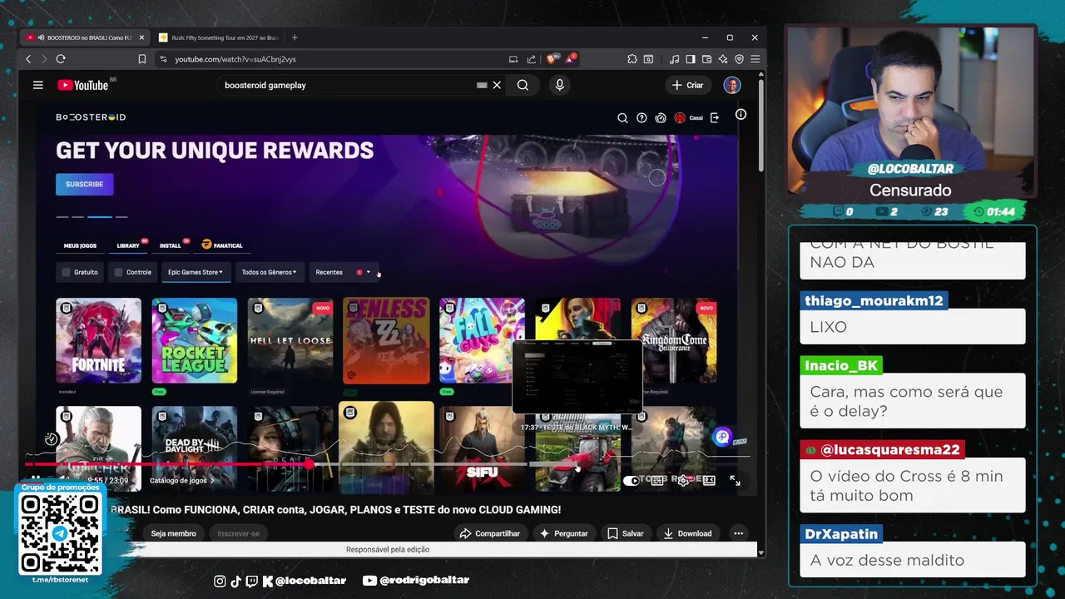The image size is (1065, 599).
Task: Toggle the Controle checkbox filter
Action: [x=118, y=272]
